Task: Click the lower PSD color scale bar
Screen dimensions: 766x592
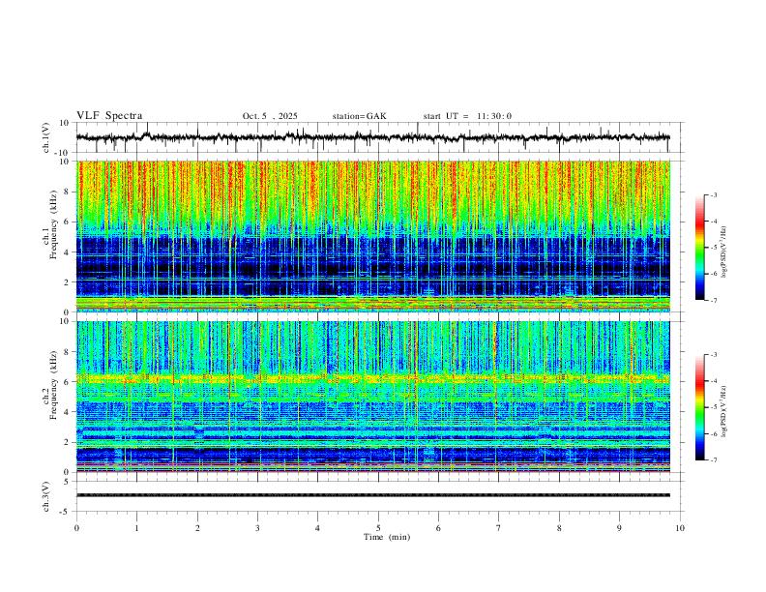Action: point(700,407)
